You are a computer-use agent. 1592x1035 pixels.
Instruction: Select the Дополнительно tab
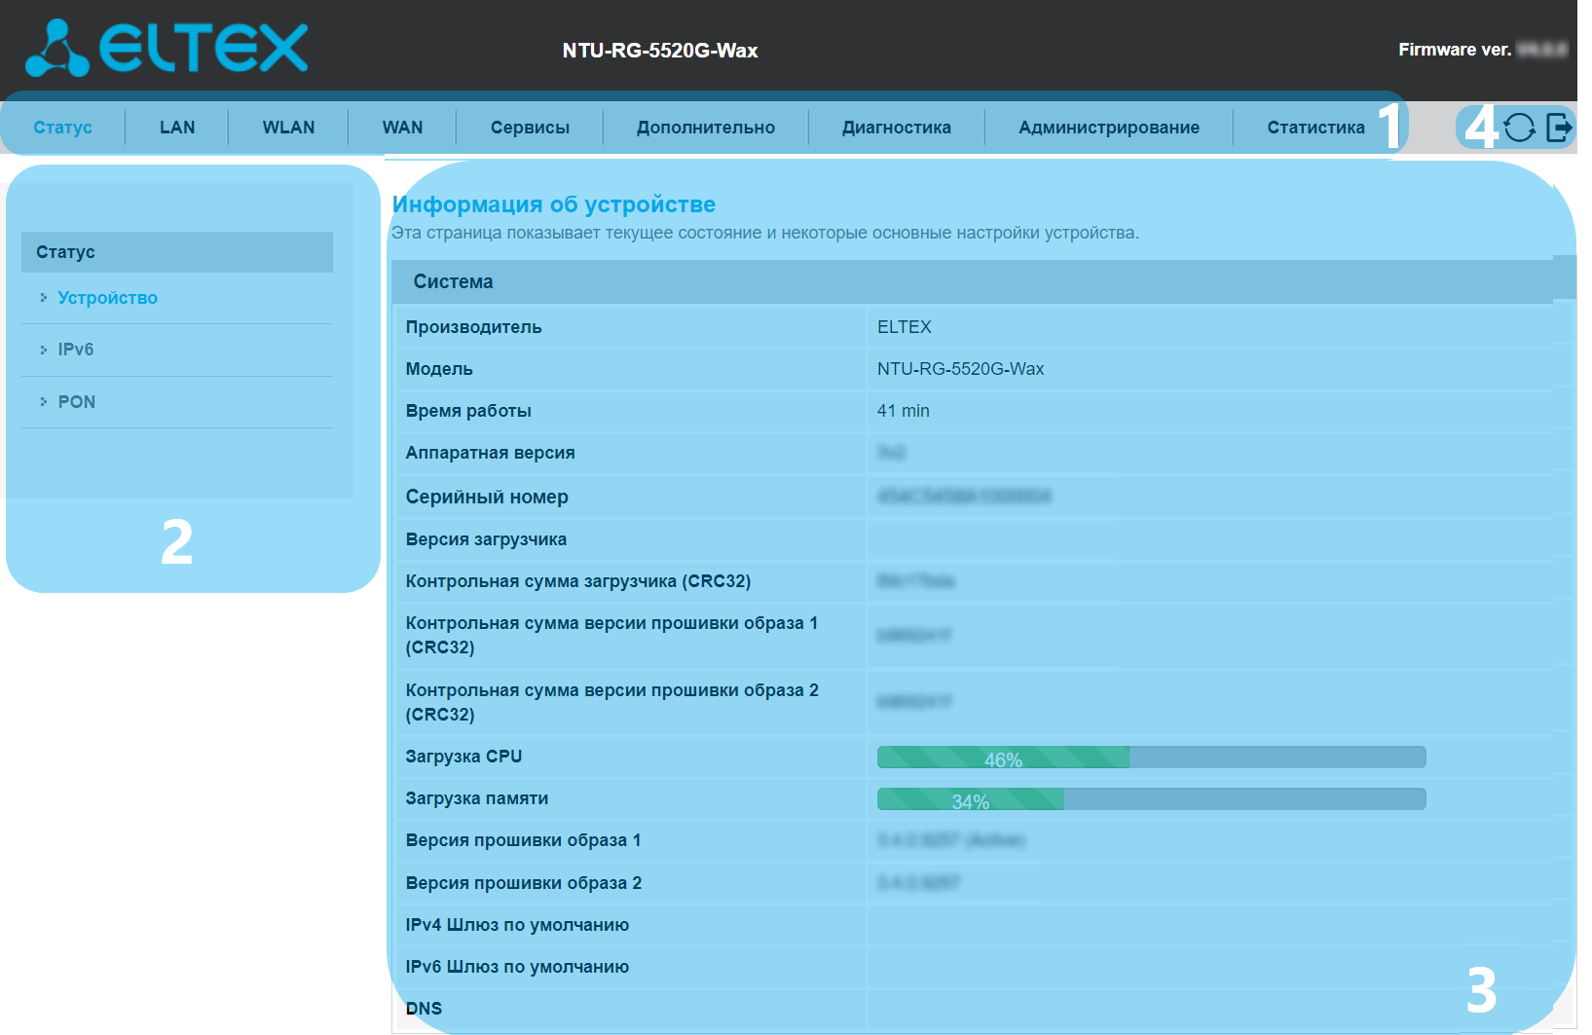(x=706, y=128)
